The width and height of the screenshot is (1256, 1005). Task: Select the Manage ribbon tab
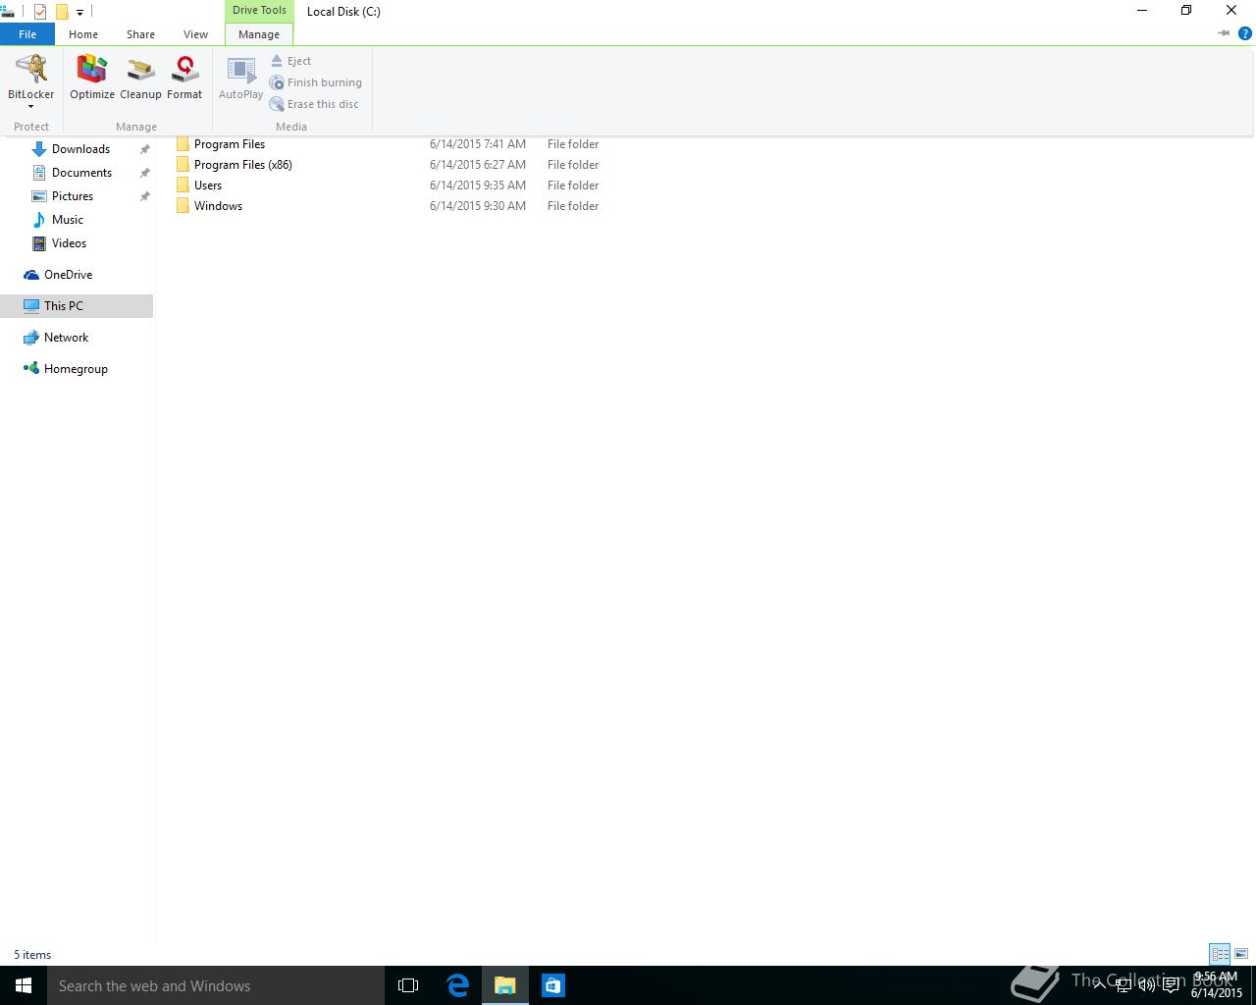[x=259, y=34]
